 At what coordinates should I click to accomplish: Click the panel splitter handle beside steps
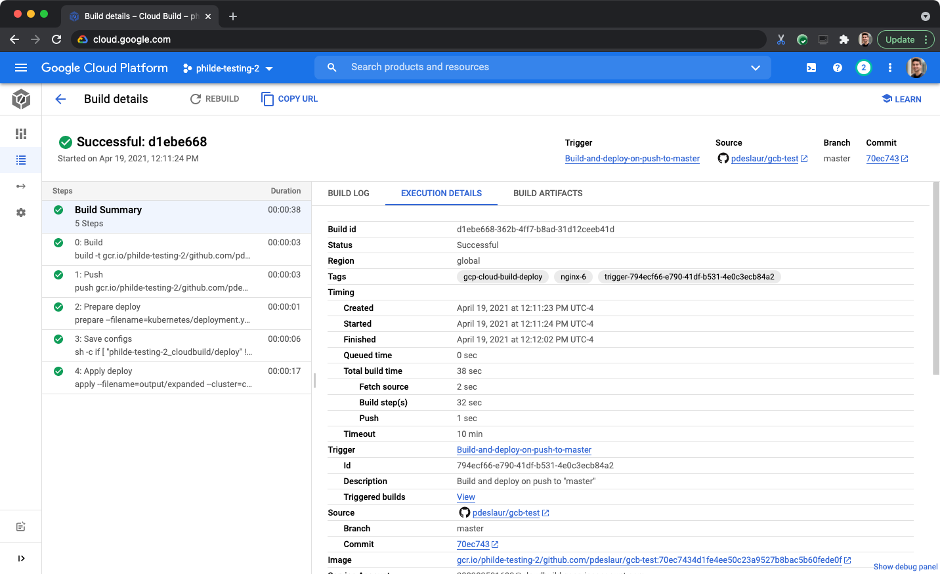tap(314, 380)
